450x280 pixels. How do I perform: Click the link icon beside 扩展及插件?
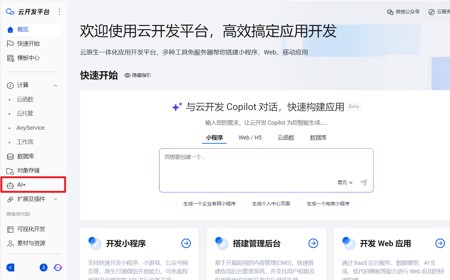[x=10, y=199]
